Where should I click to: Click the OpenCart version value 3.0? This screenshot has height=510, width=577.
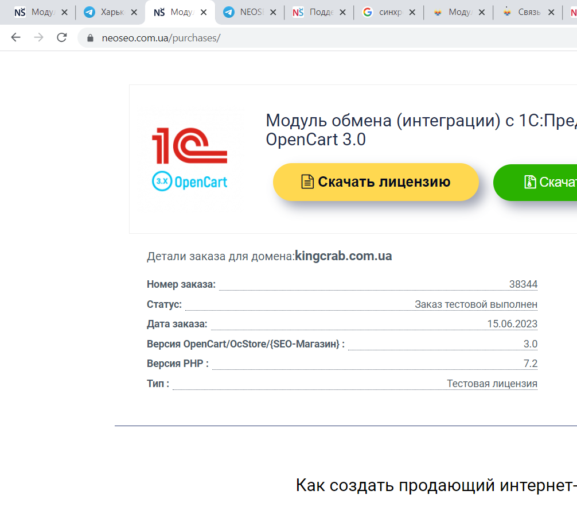pyautogui.click(x=531, y=344)
